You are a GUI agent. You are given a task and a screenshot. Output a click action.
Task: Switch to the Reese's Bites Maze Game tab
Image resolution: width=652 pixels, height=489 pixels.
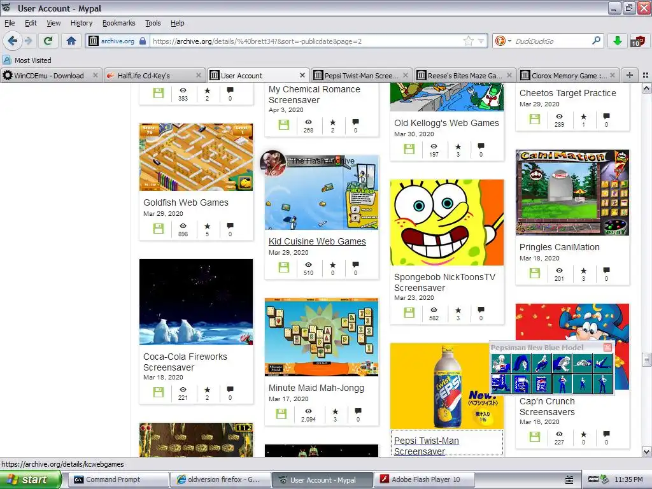point(464,75)
